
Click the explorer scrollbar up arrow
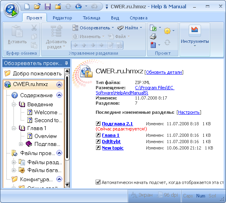tap(67, 71)
